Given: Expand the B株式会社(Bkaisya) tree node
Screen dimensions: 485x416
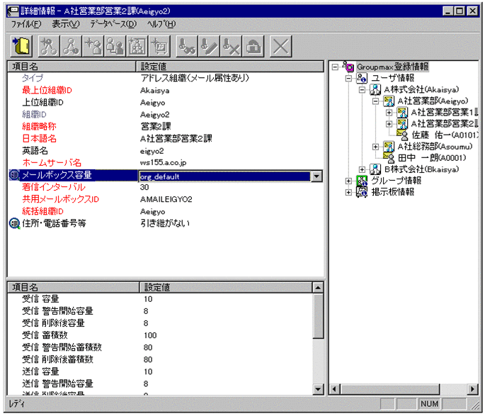Looking at the screenshot, I should 362,169.
